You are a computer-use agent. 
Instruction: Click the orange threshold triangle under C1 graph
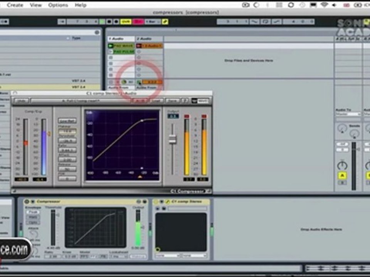140,177
